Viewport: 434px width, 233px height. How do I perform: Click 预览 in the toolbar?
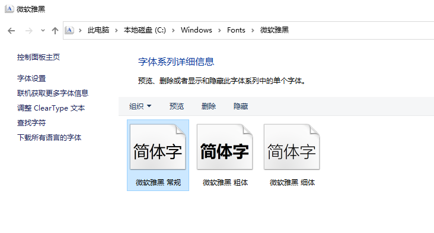point(177,106)
